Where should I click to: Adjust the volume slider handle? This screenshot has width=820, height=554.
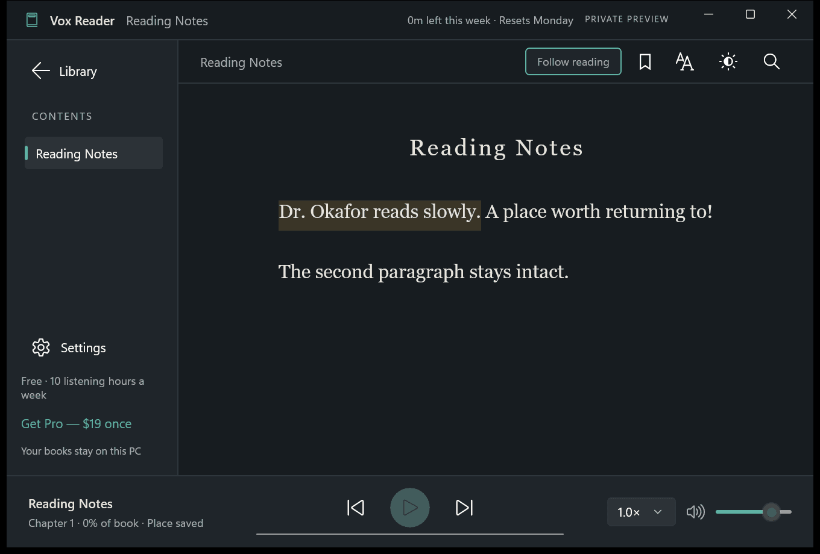point(771,512)
